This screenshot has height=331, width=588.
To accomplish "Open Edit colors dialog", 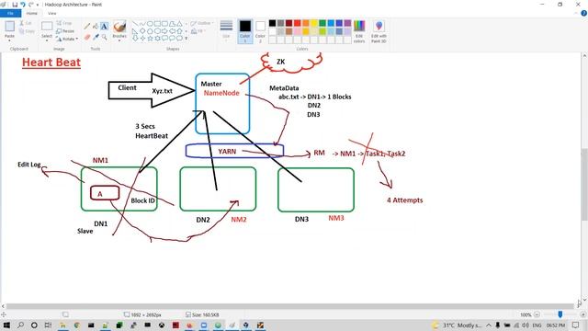I will (x=359, y=31).
